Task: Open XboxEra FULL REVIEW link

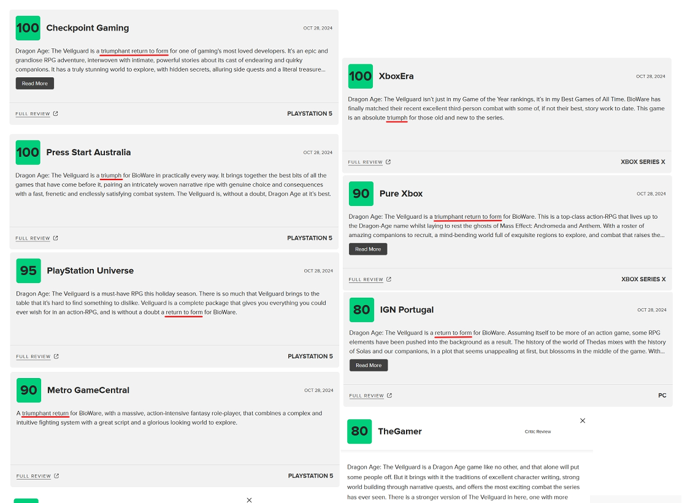Action: coord(366,162)
